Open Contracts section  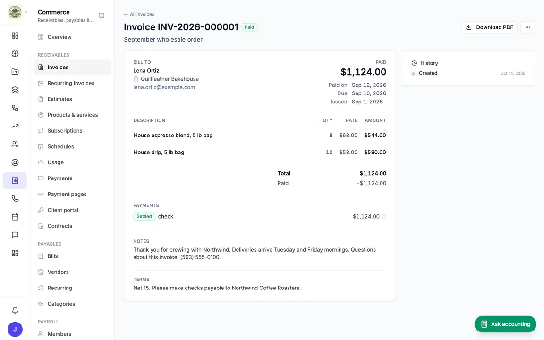point(73,226)
